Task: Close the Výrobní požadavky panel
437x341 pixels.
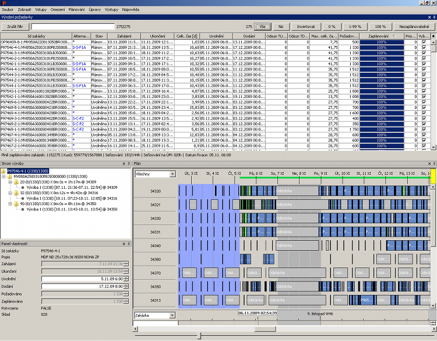Action: 429,17
